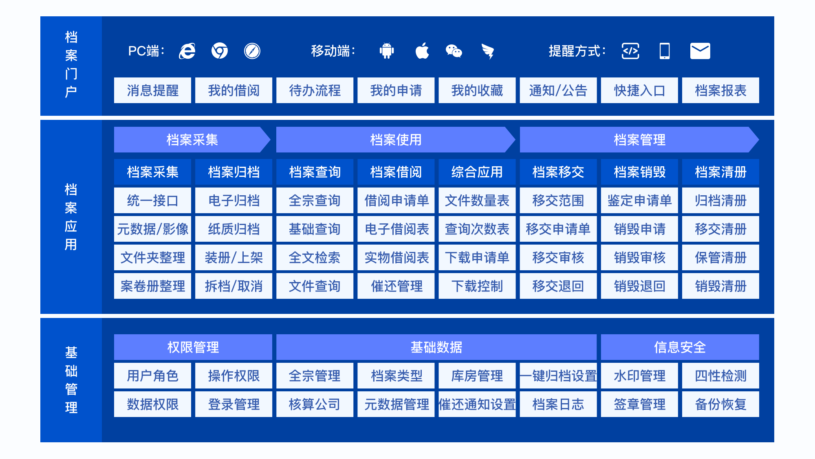Image resolution: width=815 pixels, height=459 pixels.
Task: Click the 一键归档设置 cell
Action: [x=558, y=375]
